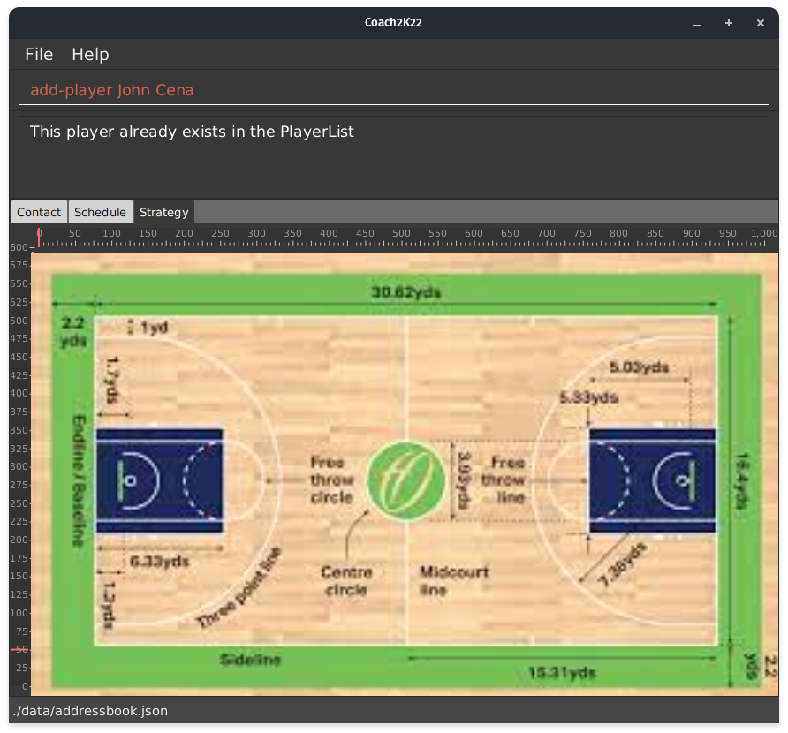Click the '30.62yds' label on the court

pyautogui.click(x=406, y=292)
